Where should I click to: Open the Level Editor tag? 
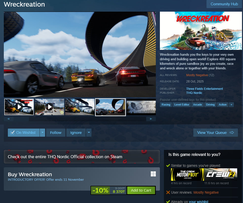(182, 105)
